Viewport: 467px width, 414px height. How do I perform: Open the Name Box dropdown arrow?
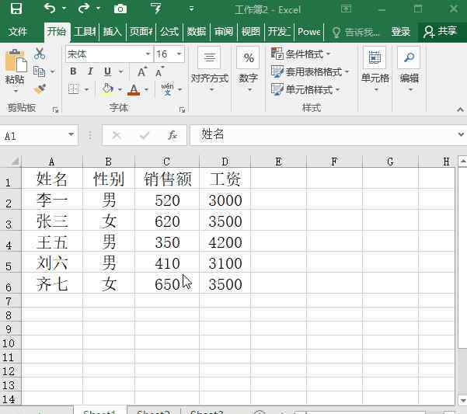click(71, 135)
